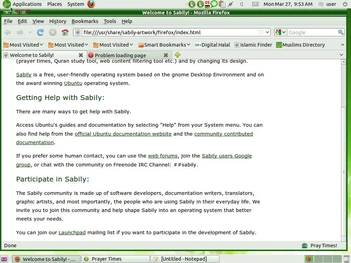Expand the third Most Visited folder

pos(113,45)
